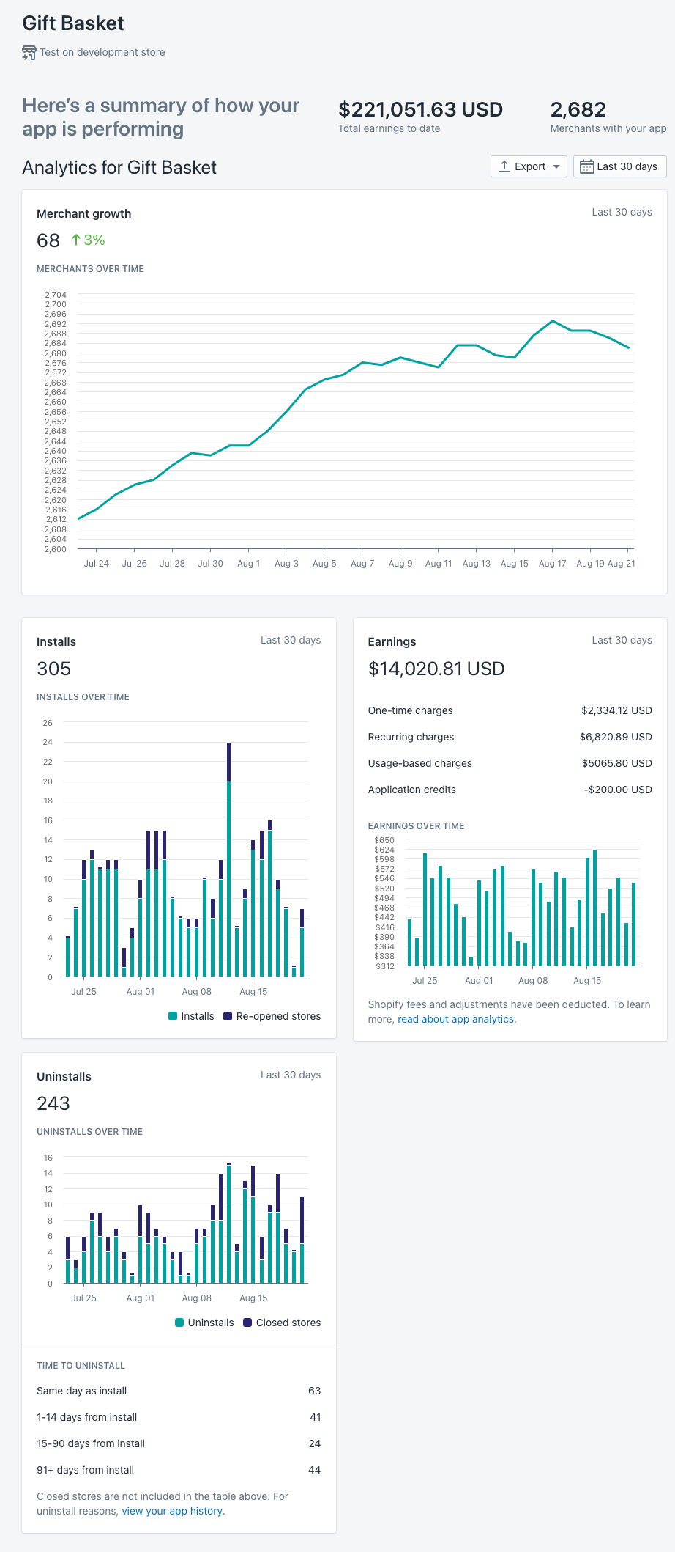This screenshot has height=1552, width=675.
Task: Click the 2,682 merchants count
Action: point(578,109)
